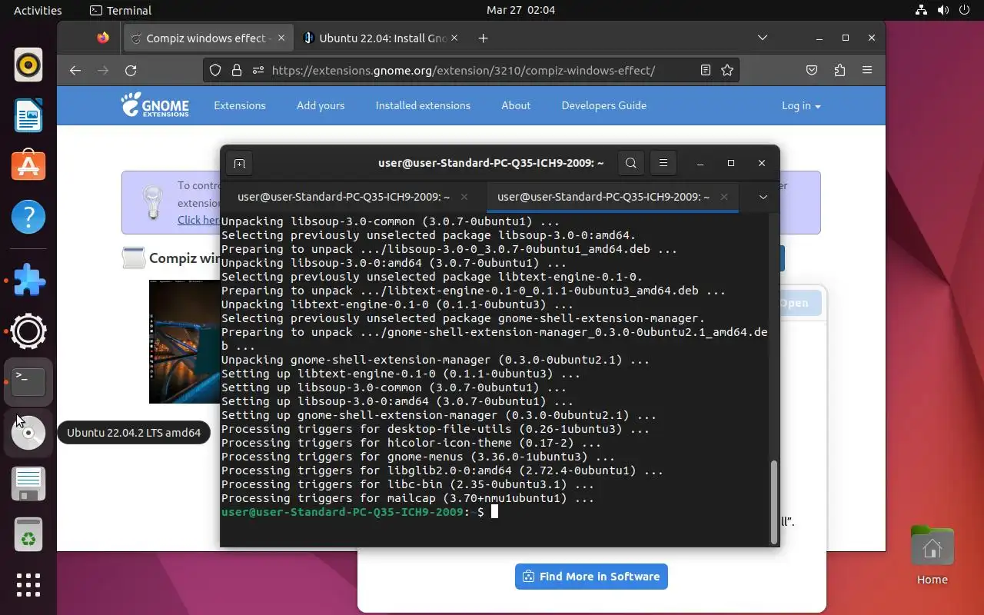Open the Activities overview
This screenshot has width=984, height=615.
38,10
